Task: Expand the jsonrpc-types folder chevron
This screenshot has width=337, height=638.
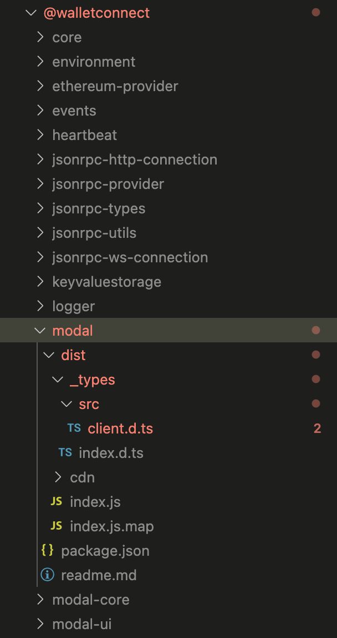Action: [x=40, y=208]
